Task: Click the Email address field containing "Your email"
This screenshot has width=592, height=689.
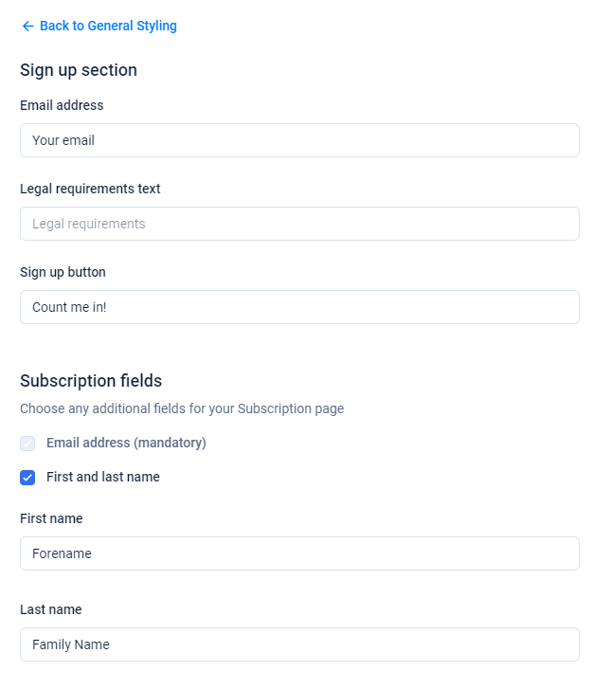Action: click(299, 140)
